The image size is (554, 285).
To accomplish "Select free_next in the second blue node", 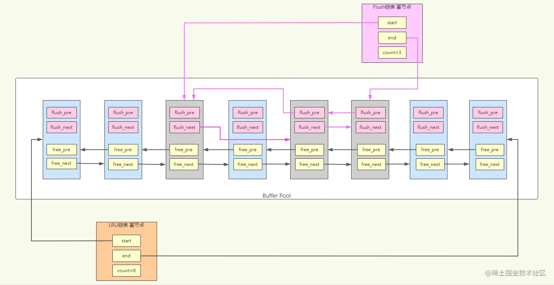I will point(123,164).
